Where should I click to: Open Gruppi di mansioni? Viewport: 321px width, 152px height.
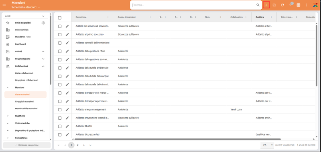coord(24,102)
